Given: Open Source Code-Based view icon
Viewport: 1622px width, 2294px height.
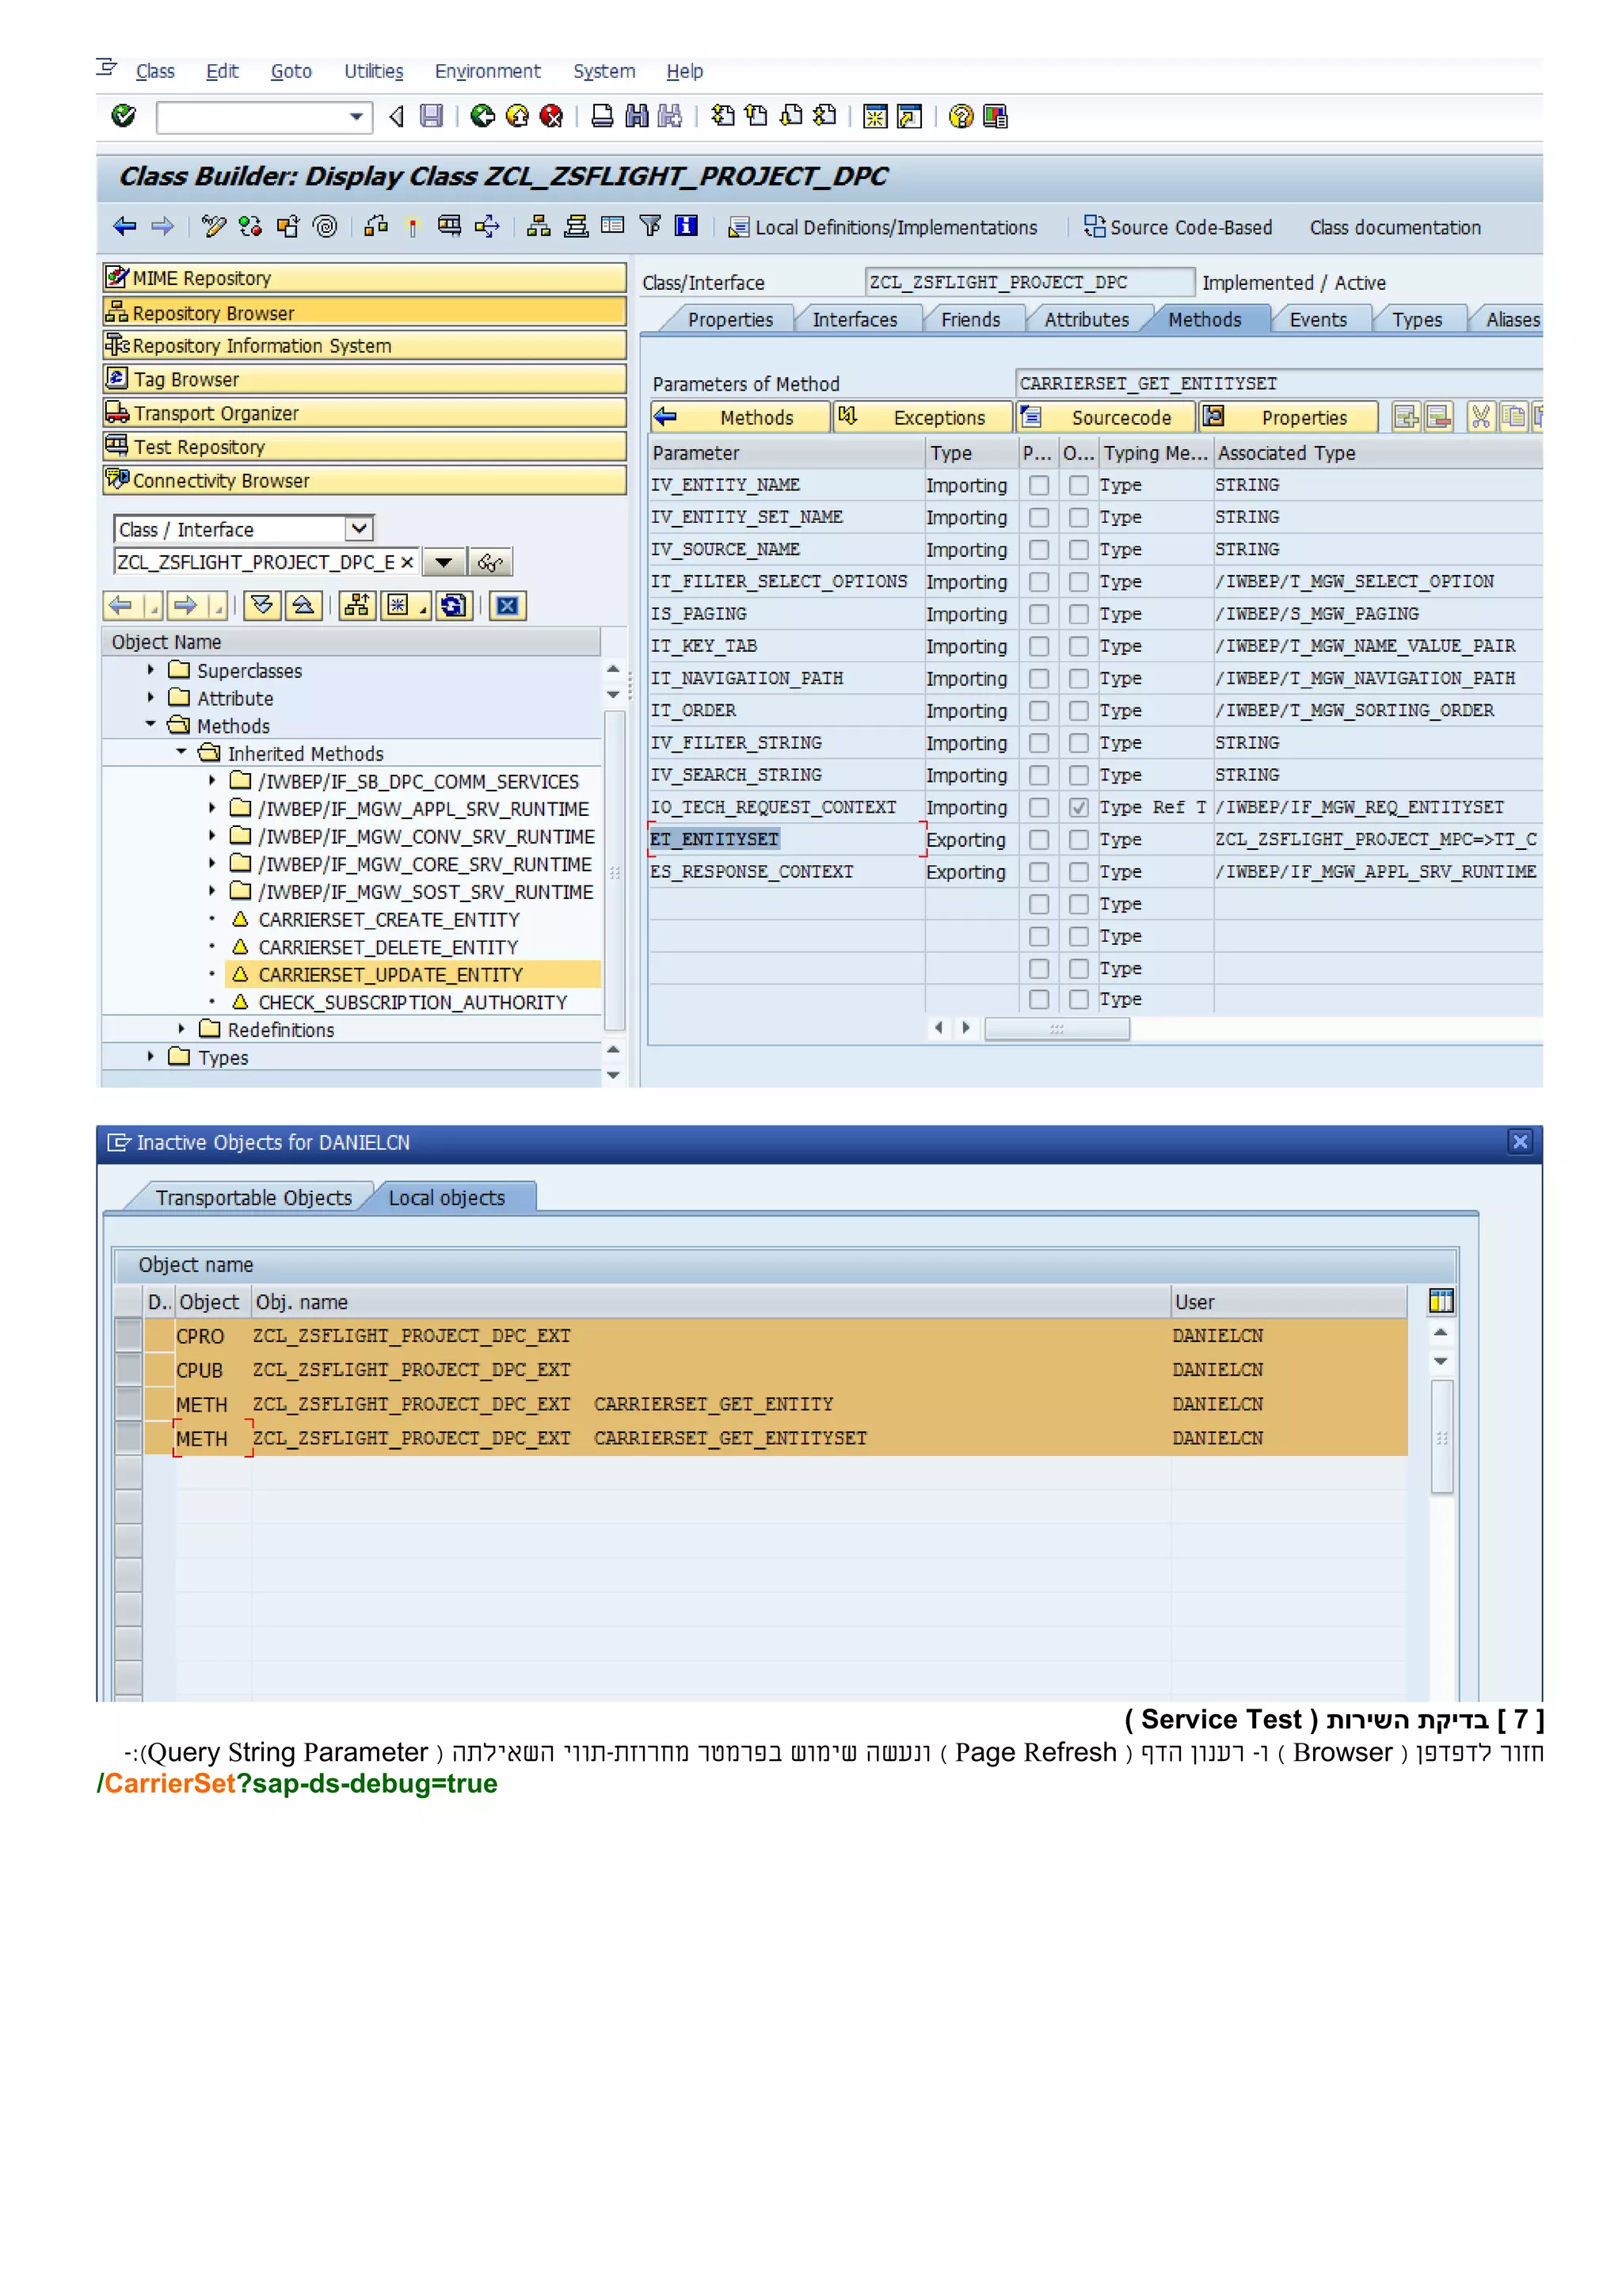Looking at the screenshot, I should (x=1095, y=227).
